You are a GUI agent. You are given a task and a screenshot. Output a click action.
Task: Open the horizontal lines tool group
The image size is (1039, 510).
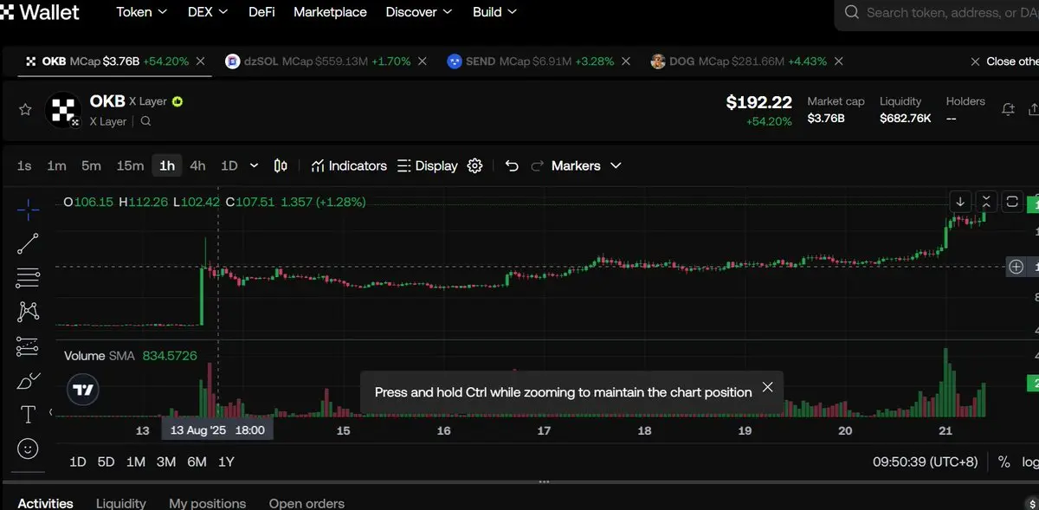coord(28,278)
